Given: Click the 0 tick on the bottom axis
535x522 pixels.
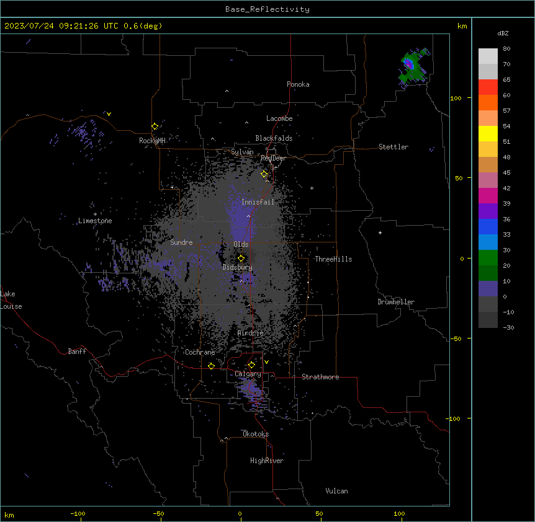Looking at the screenshot, I should coord(240,513).
